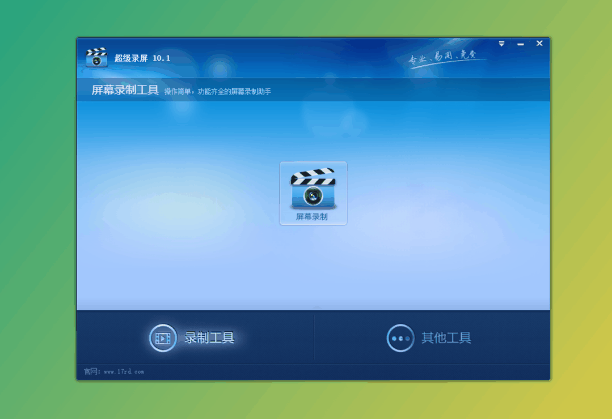Click the three-dot circle icon beside 其他工具
Screen dimensions: 612x419
(x=400, y=338)
